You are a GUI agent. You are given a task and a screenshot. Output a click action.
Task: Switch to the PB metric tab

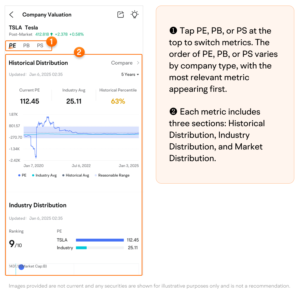click(x=26, y=45)
